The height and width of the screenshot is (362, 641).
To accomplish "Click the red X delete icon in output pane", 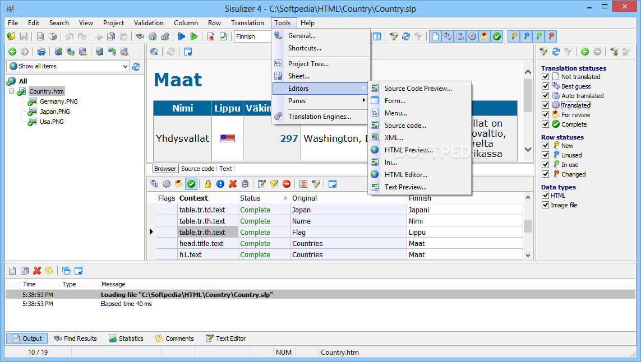I will pos(37,271).
